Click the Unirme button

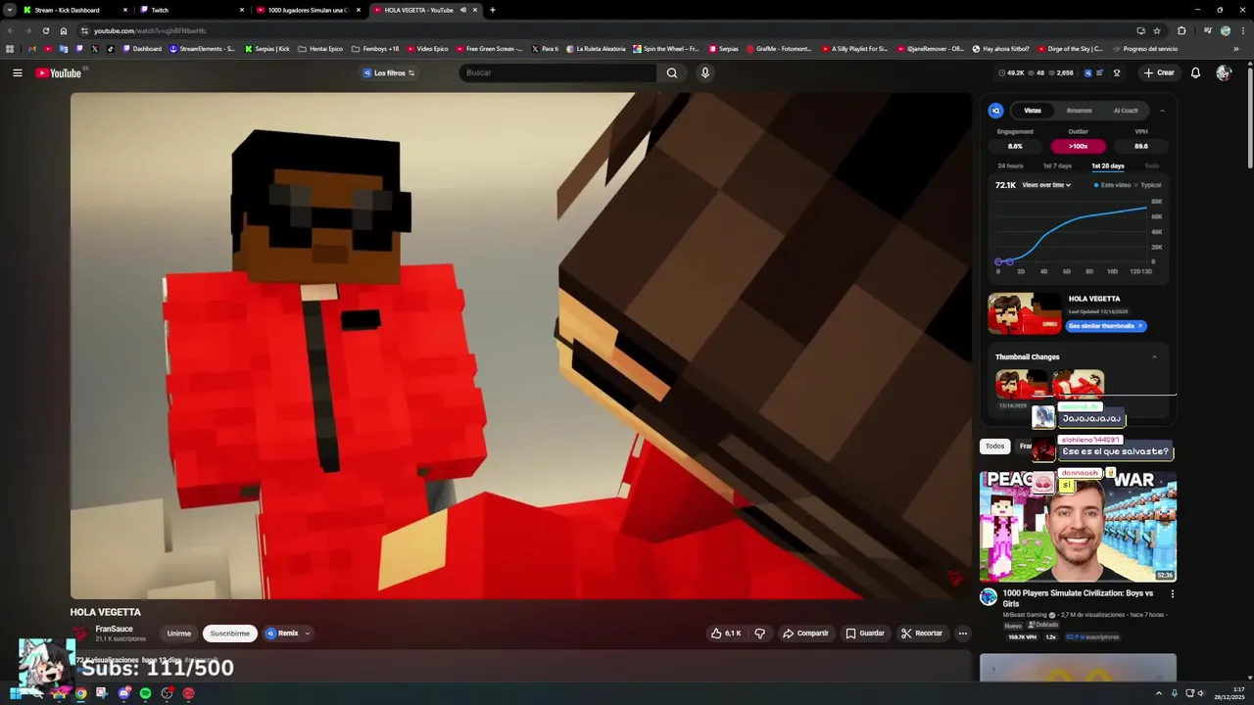(178, 634)
